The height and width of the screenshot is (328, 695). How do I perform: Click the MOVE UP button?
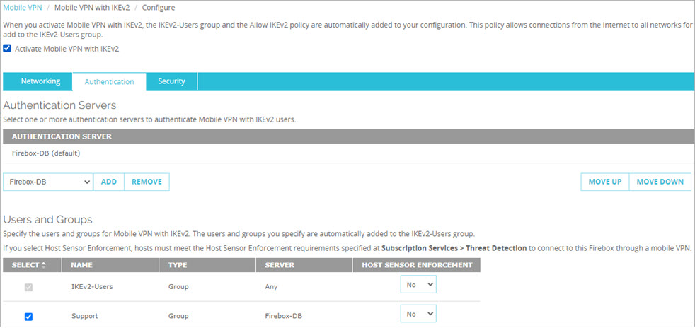(604, 182)
